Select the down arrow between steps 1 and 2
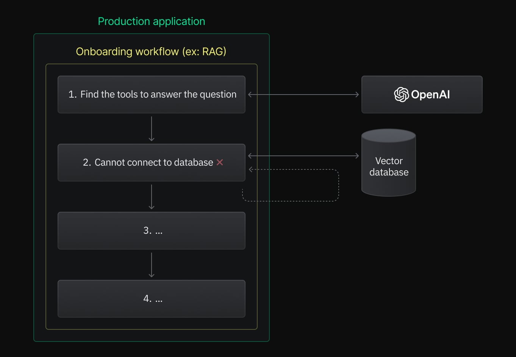The width and height of the screenshot is (516, 357). tap(152, 129)
